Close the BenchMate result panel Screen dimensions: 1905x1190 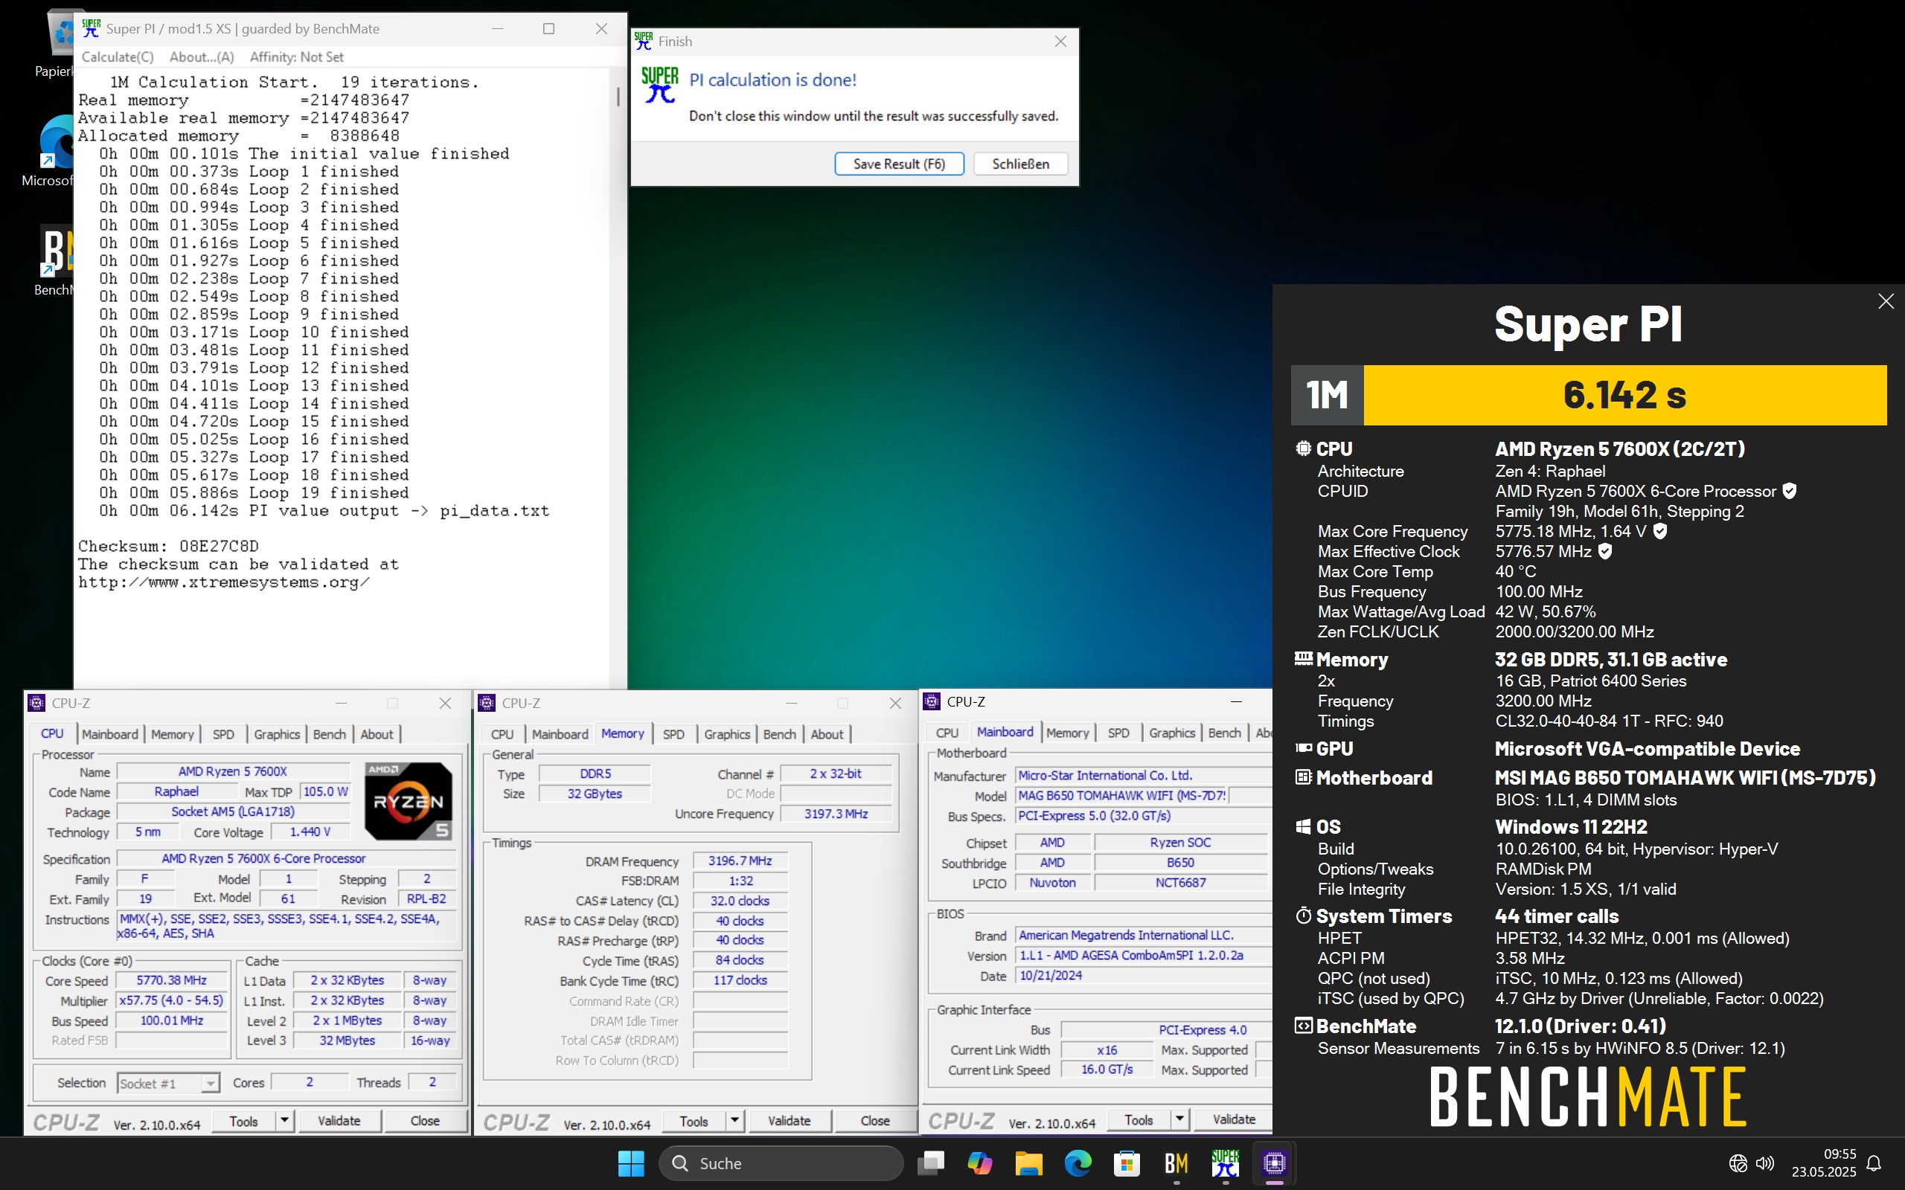click(1886, 301)
